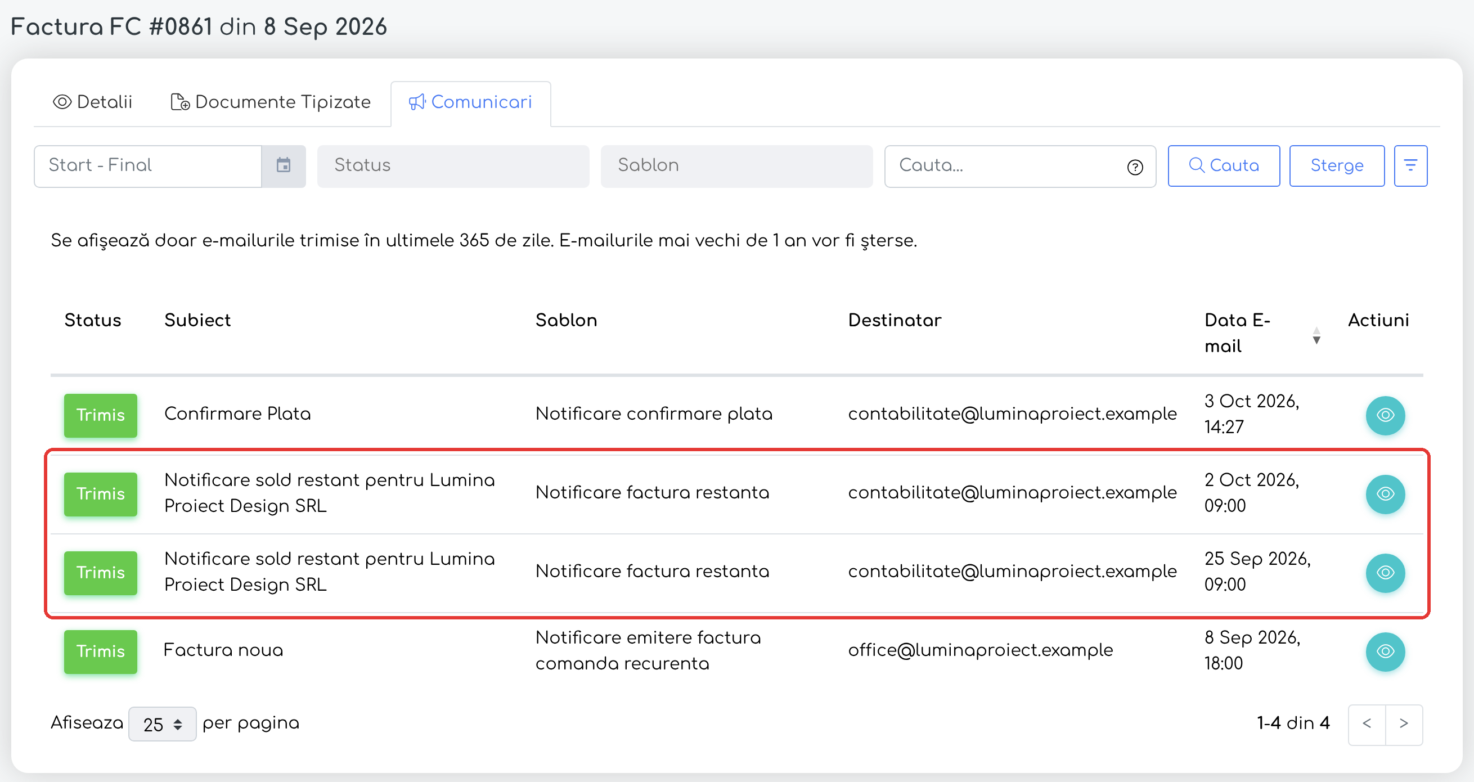This screenshot has height=782, width=1474.
Task: Focus the Start - Final date field
Action: 147,166
